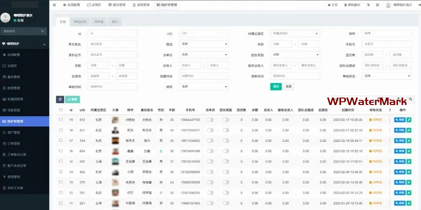Switch to the 待审核 tab
Screen dimensions: 421x210
coord(99,21)
